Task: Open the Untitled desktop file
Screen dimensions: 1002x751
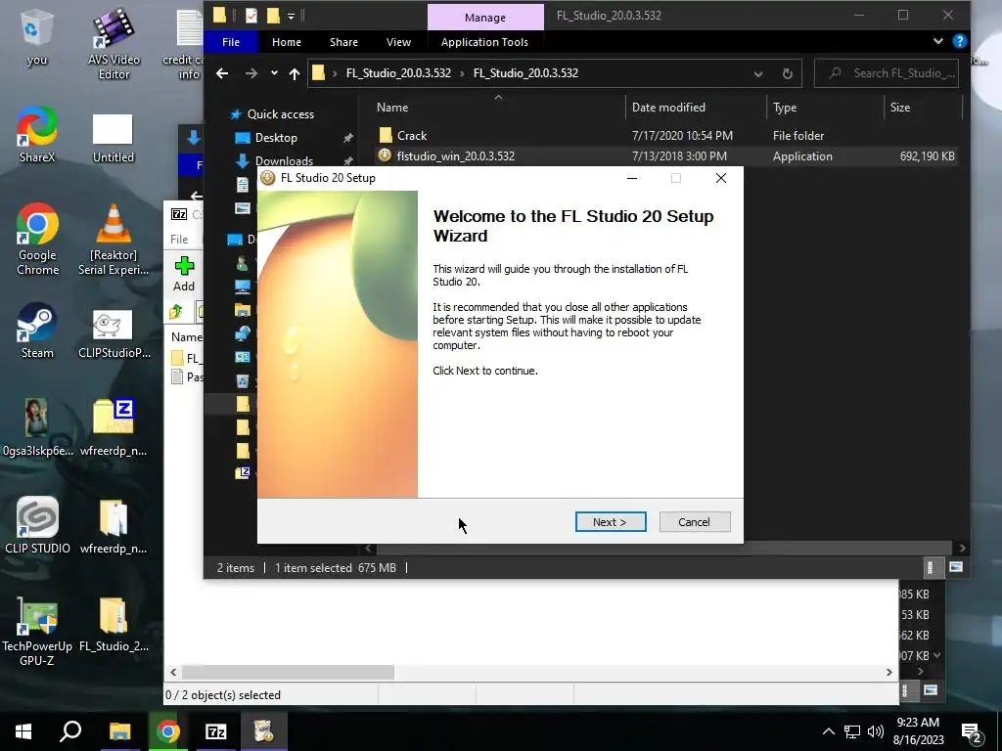Action: (x=114, y=139)
